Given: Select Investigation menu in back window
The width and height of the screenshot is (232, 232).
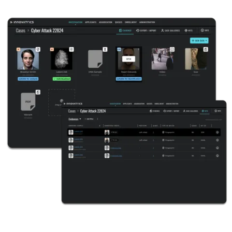Looking at the screenshot, I should click(75, 22).
